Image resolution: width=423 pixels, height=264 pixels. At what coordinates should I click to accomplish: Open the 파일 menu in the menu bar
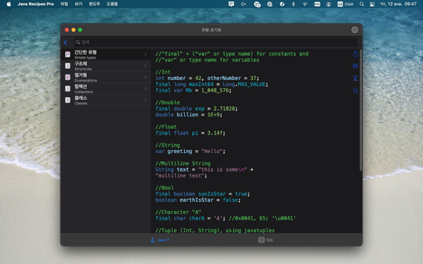64,4
